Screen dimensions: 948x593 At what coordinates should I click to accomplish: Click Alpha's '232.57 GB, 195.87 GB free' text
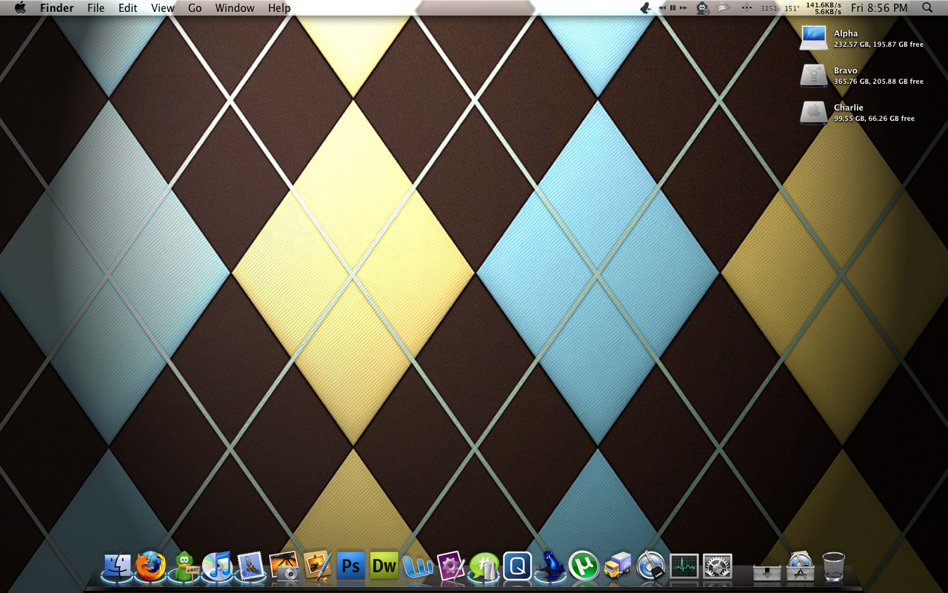point(878,44)
